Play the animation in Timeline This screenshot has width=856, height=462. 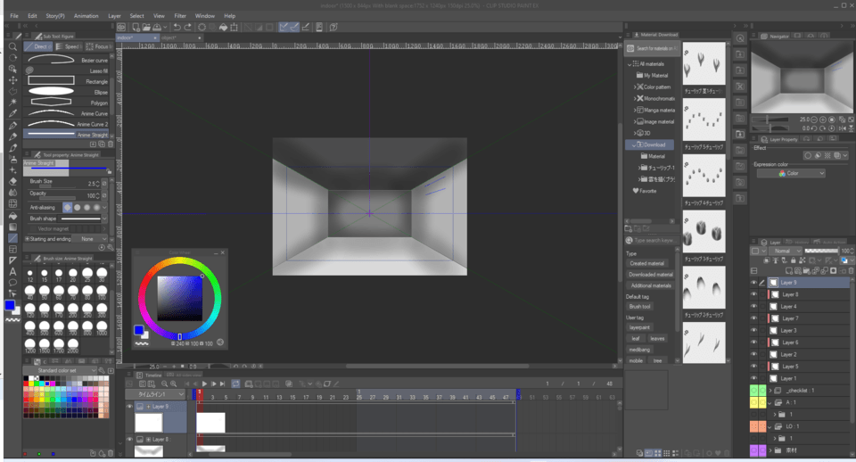[204, 384]
